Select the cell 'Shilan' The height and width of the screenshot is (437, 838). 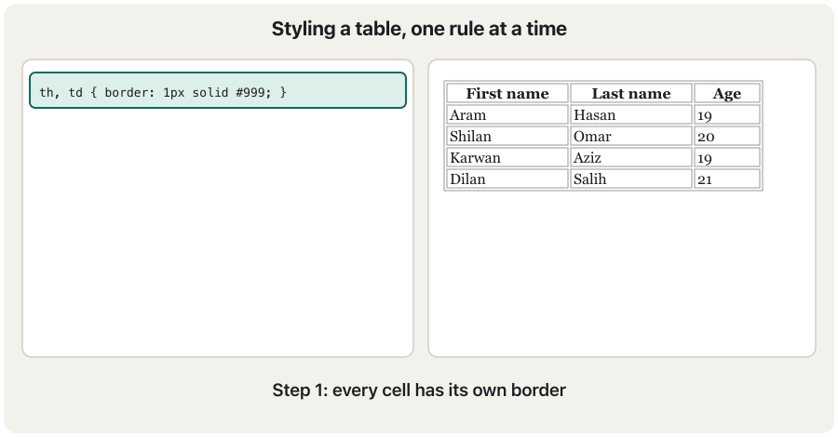(507, 136)
